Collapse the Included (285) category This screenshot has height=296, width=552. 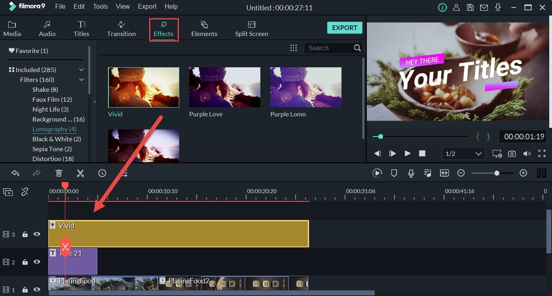coord(81,70)
